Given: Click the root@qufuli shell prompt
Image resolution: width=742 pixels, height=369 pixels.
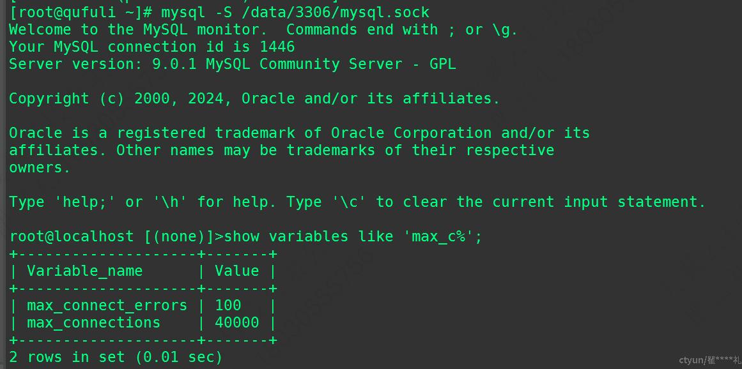Looking at the screenshot, I should (x=81, y=12).
